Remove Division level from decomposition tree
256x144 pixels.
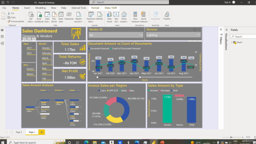point(64,90)
